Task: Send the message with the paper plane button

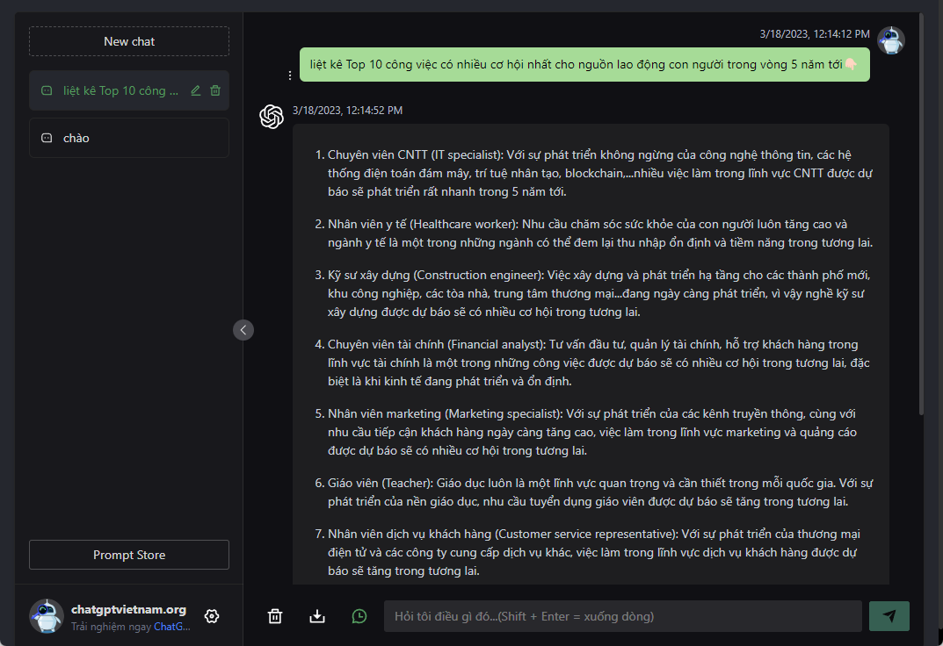Action: [889, 616]
